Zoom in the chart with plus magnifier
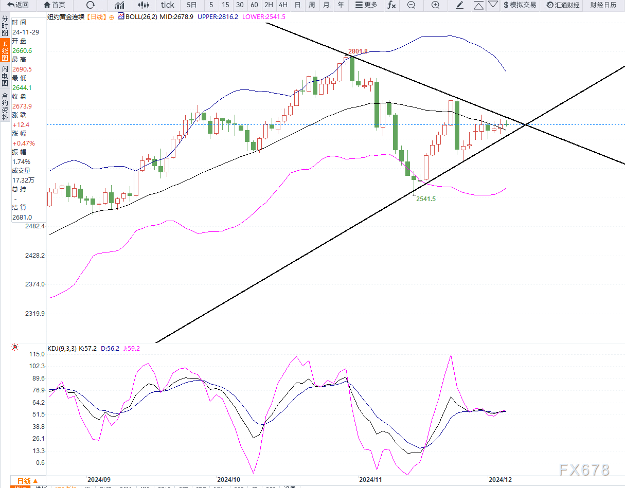This screenshot has width=625, height=488. (x=435, y=5)
